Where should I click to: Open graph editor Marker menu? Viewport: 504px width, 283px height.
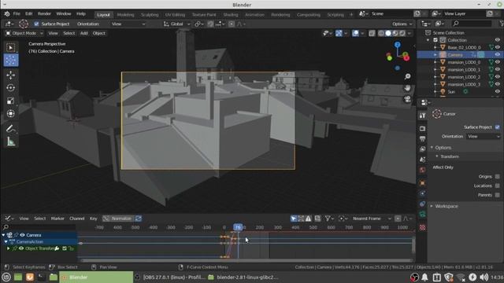pos(57,219)
